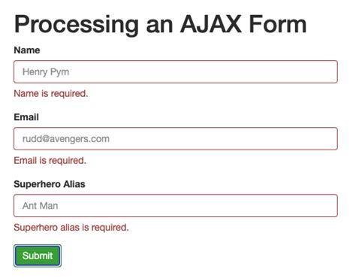The width and height of the screenshot is (356, 278).
Task: Click the Name field label
Action: (27, 50)
